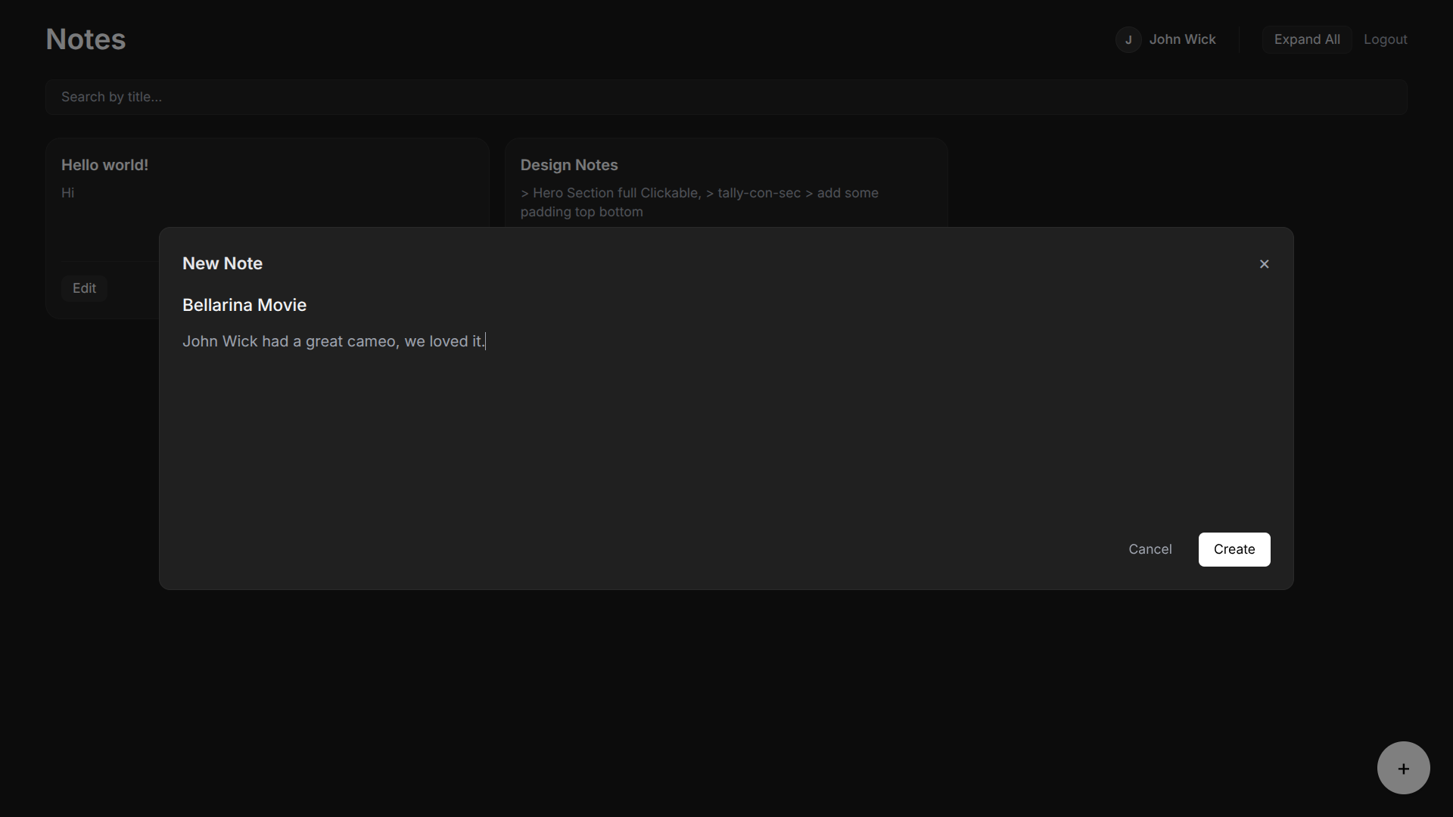Click the Create button
The height and width of the screenshot is (817, 1453).
1234,549
